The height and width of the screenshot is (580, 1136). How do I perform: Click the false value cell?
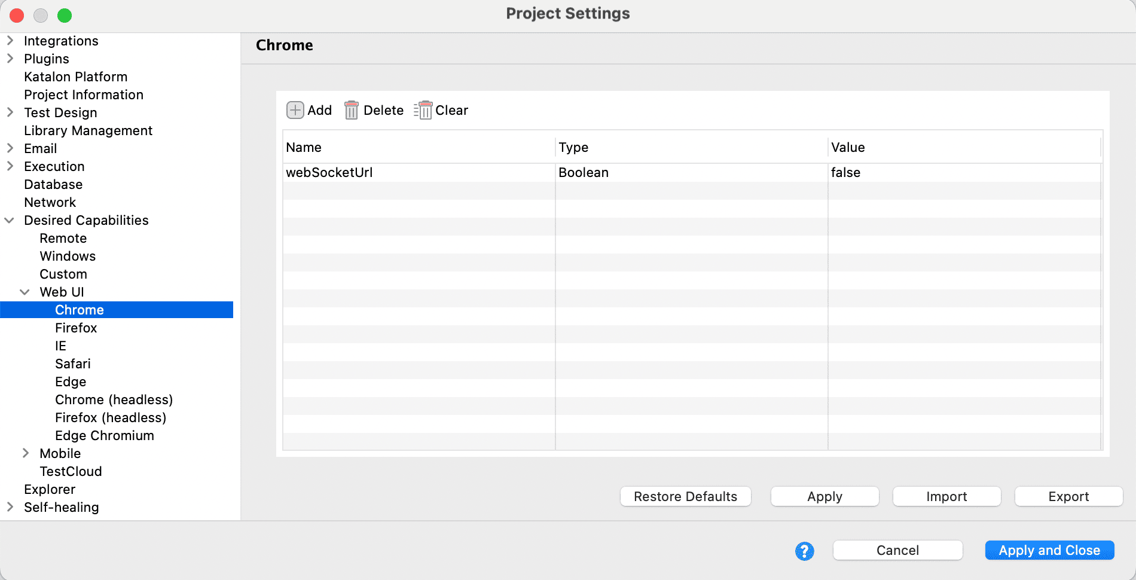coord(845,173)
